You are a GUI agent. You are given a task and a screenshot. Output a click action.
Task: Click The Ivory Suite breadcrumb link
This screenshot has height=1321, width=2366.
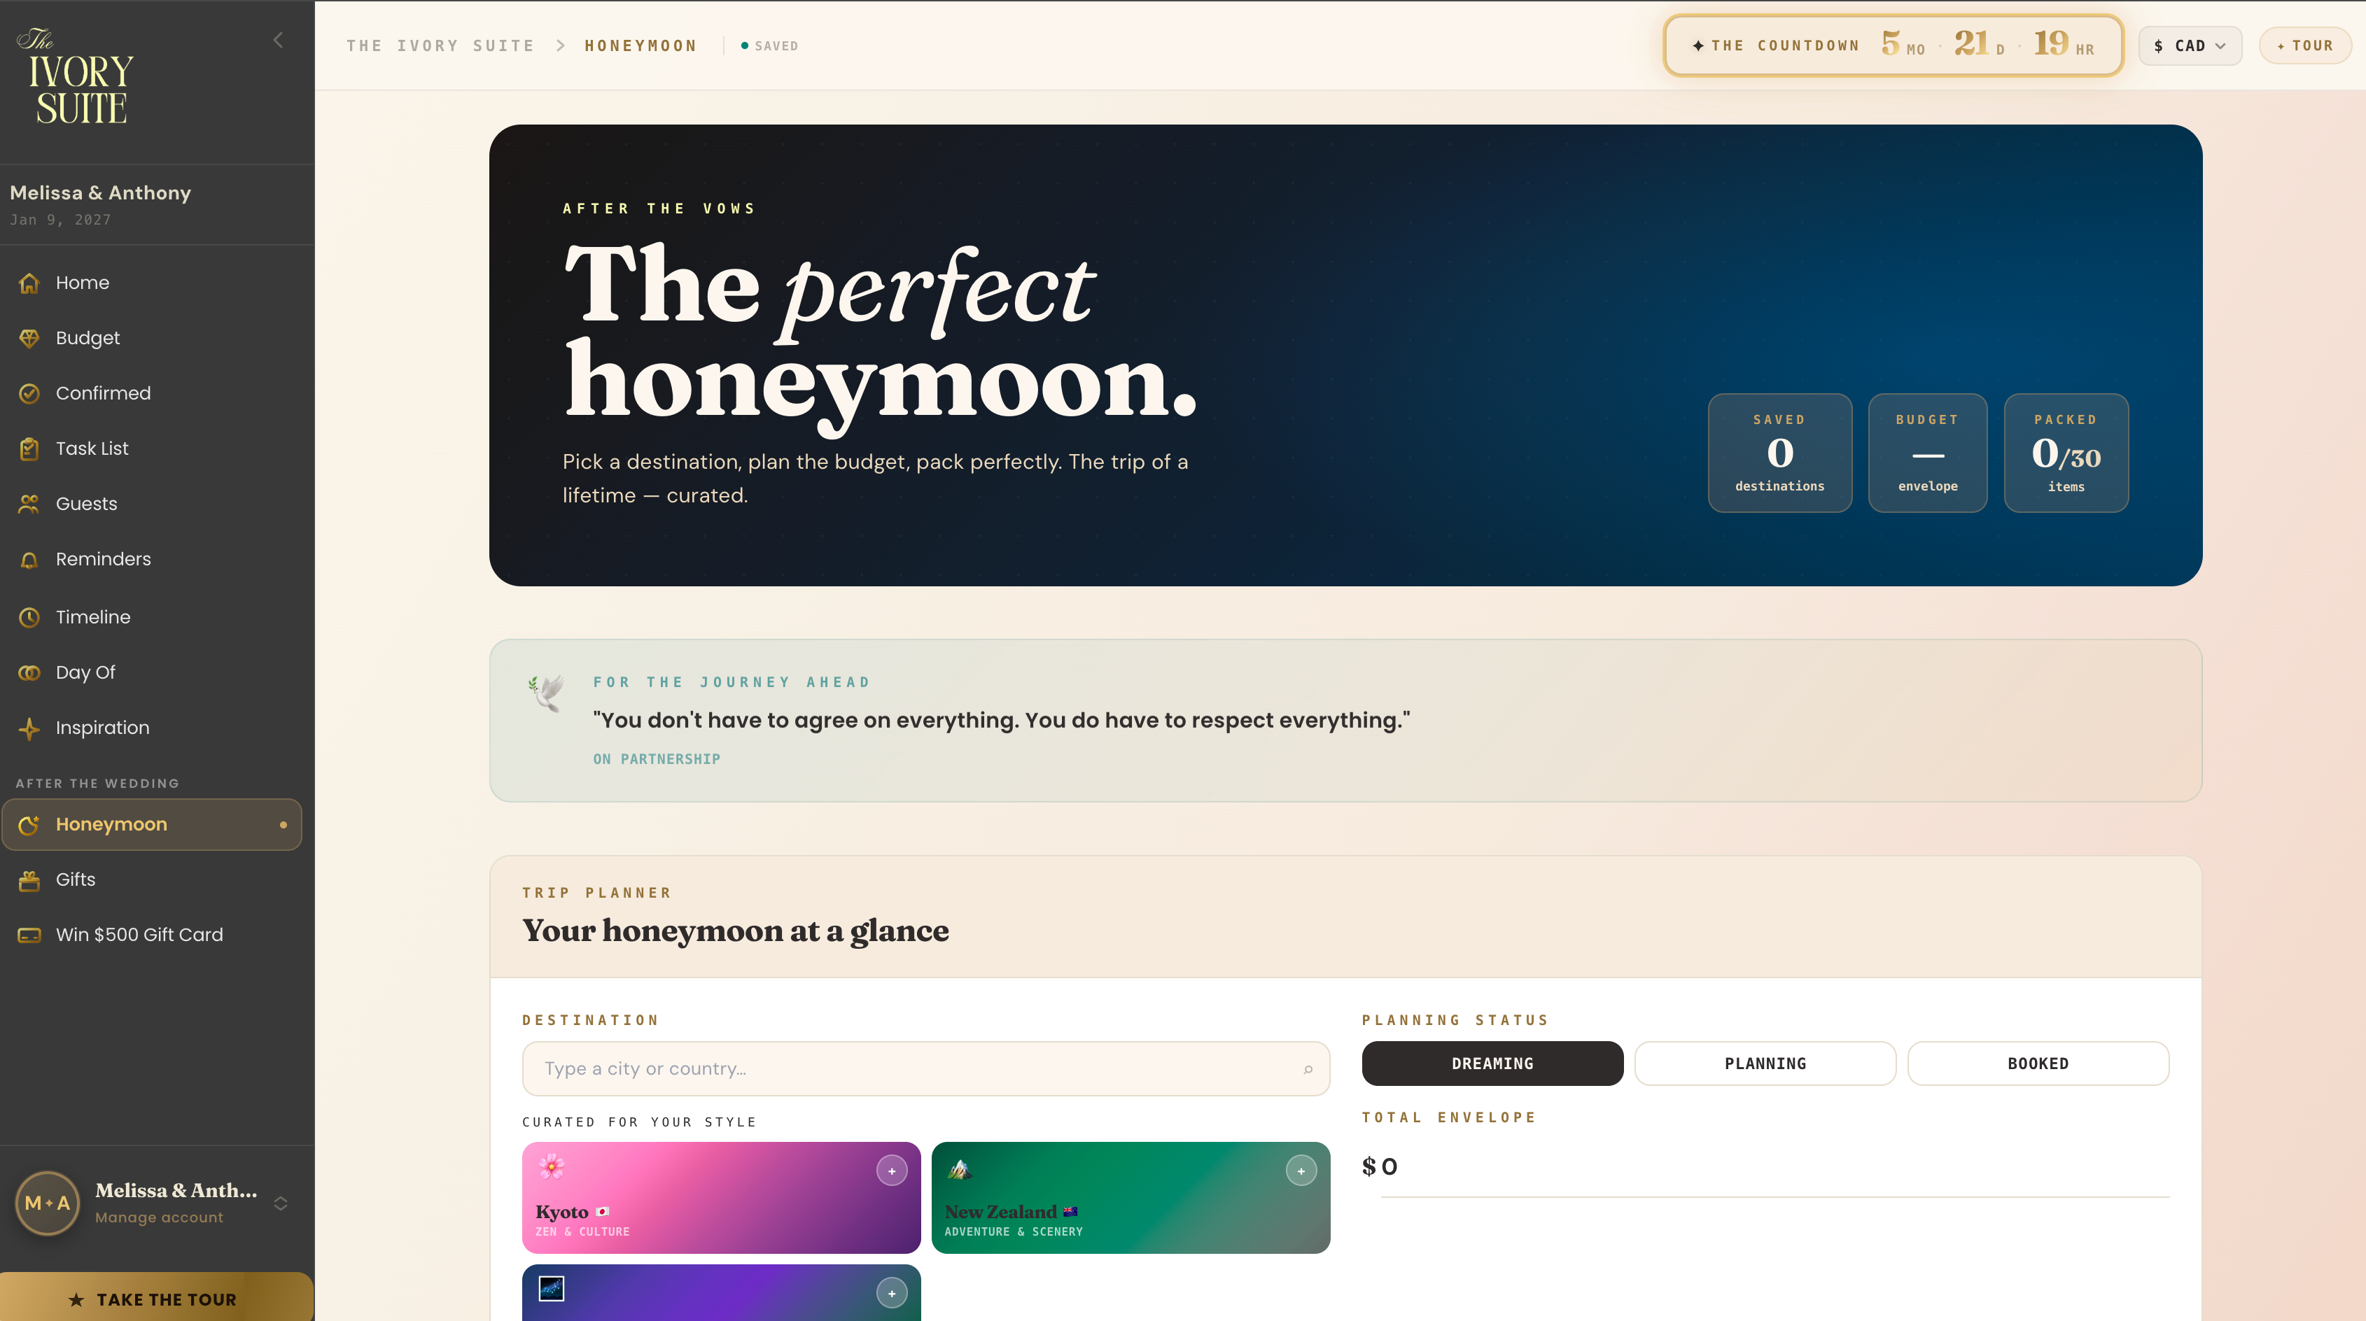click(x=440, y=46)
